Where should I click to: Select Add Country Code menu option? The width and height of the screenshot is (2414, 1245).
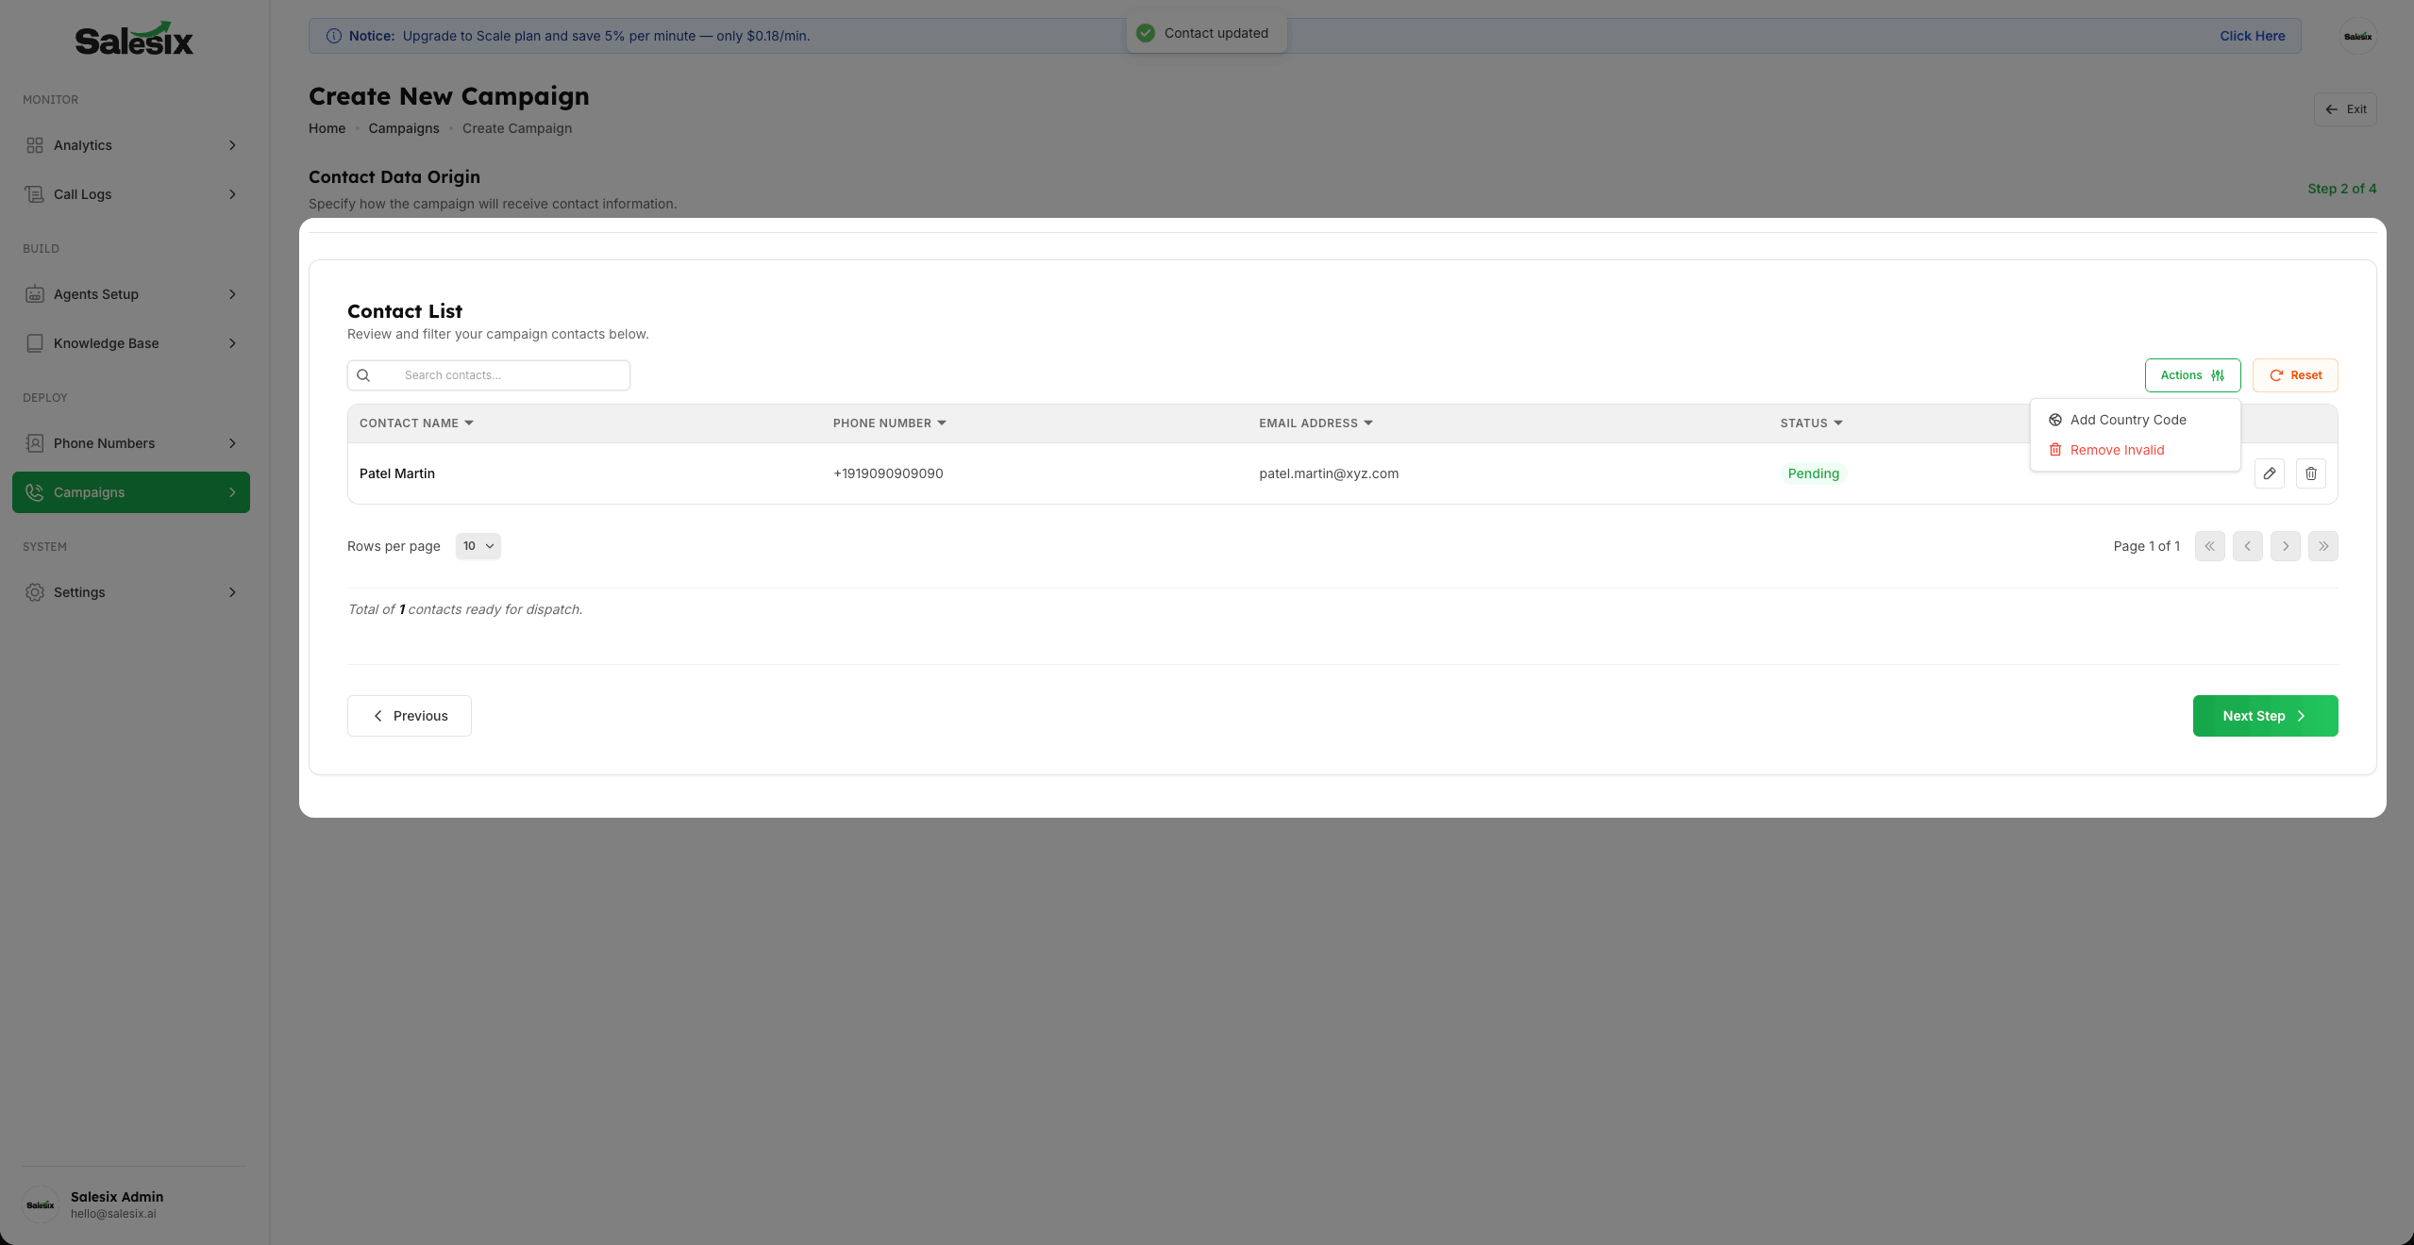click(x=2127, y=420)
